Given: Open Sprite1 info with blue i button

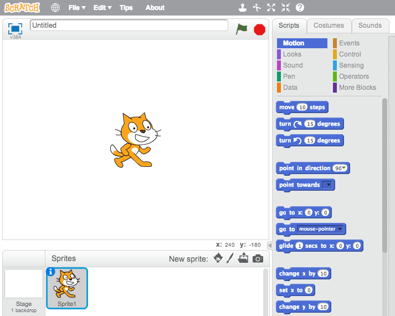Looking at the screenshot, I should (x=51, y=272).
